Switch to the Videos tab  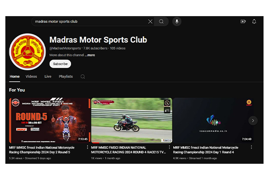point(31,77)
